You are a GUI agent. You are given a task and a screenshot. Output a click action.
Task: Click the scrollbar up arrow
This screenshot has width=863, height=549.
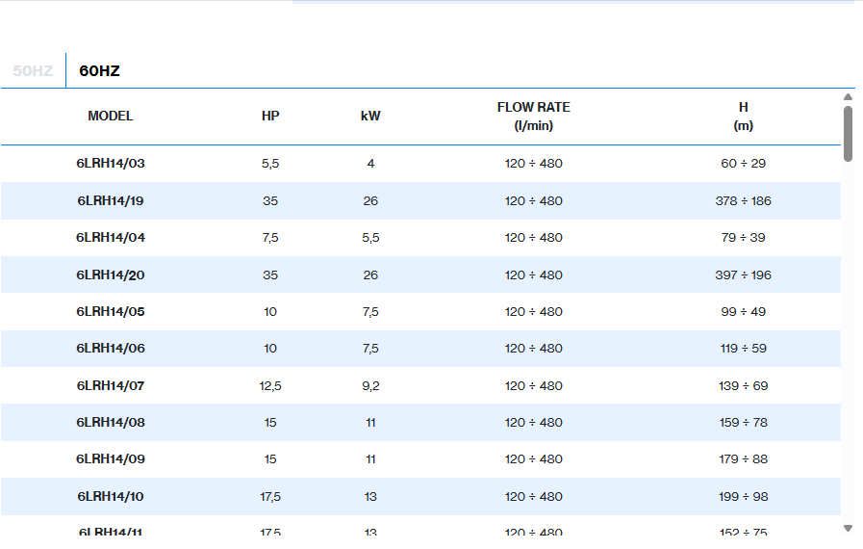(848, 96)
